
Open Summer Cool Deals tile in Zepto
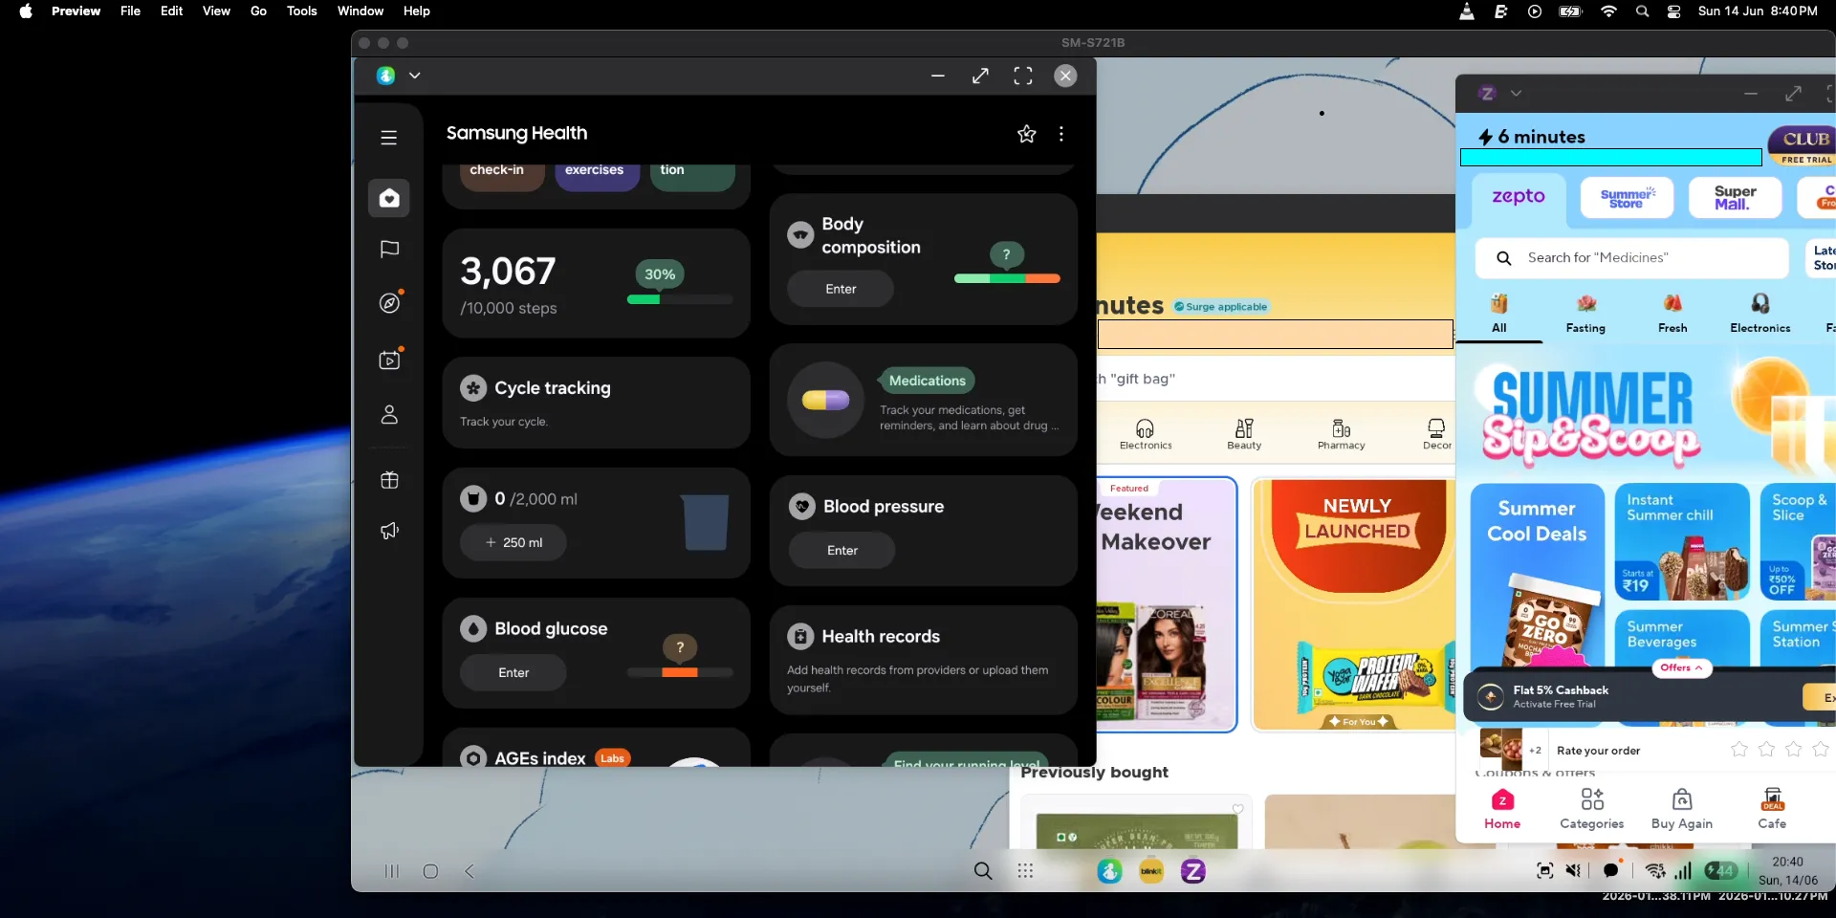pyautogui.click(x=1537, y=574)
